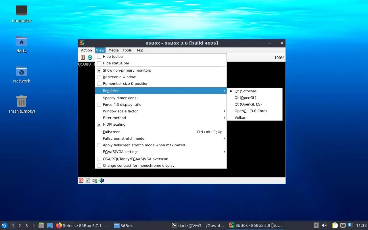Click the update notification tray icon
This screenshot has width=368, height=230.
(350, 225)
